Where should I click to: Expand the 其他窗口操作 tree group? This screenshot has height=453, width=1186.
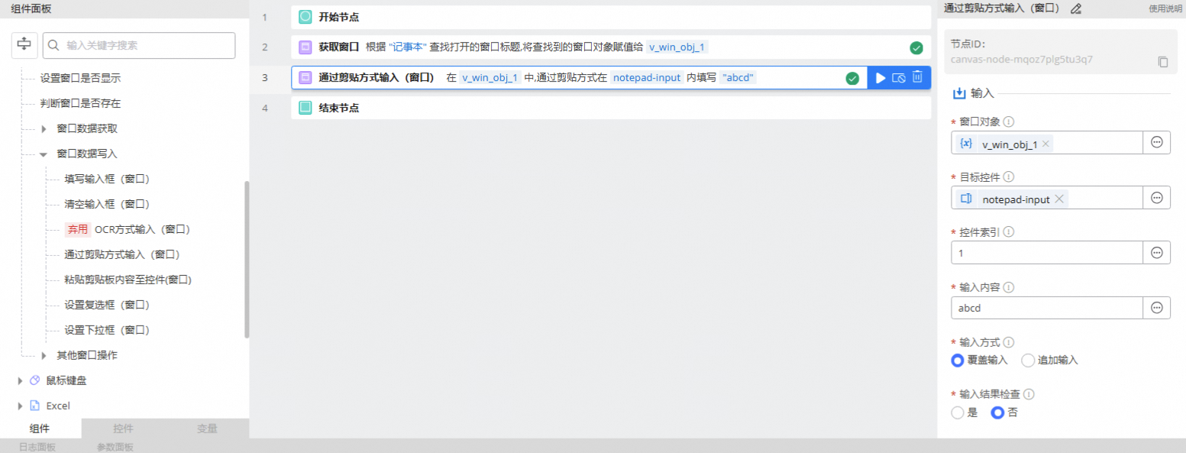44,355
